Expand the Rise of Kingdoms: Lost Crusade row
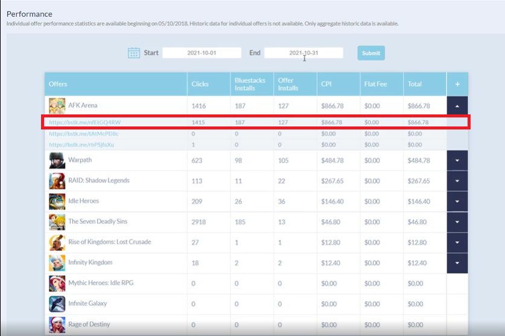The width and height of the screenshot is (505, 336). [x=457, y=243]
